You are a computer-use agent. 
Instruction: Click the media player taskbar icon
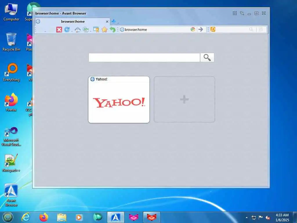coord(79,217)
